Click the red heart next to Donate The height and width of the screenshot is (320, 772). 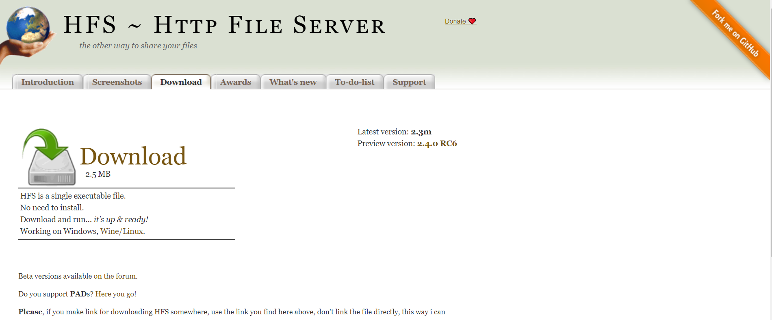[x=472, y=21]
